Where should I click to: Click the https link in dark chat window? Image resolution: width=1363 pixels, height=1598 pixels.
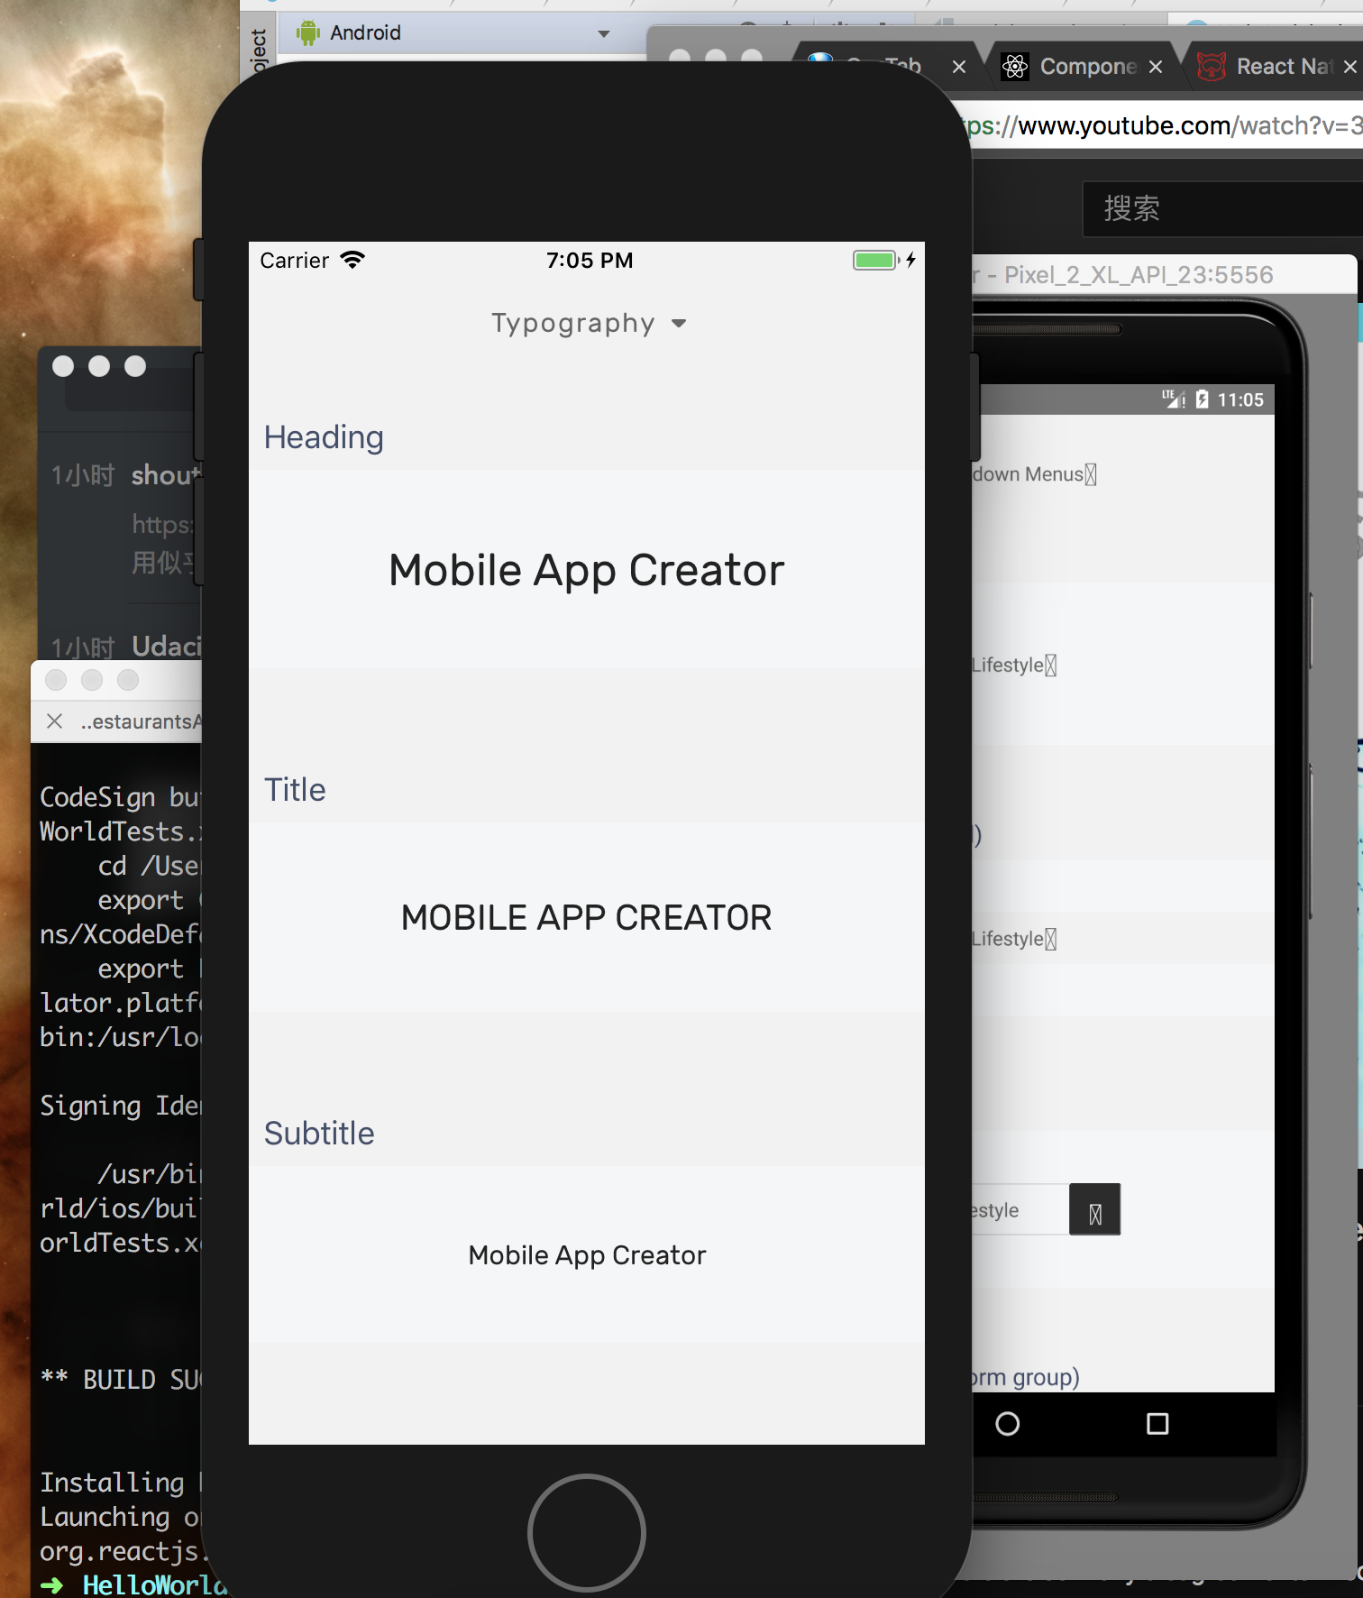tap(163, 525)
